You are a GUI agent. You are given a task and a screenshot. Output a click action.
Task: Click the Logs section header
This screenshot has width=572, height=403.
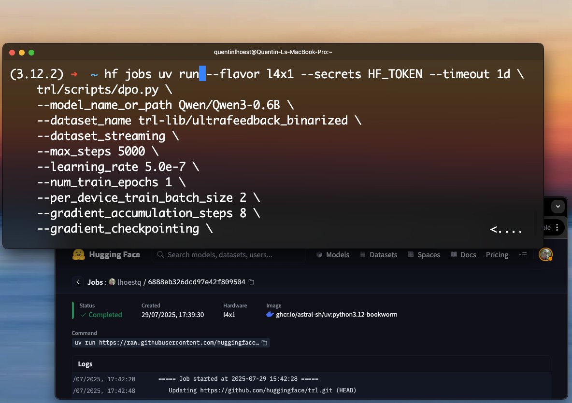[x=85, y=363]
